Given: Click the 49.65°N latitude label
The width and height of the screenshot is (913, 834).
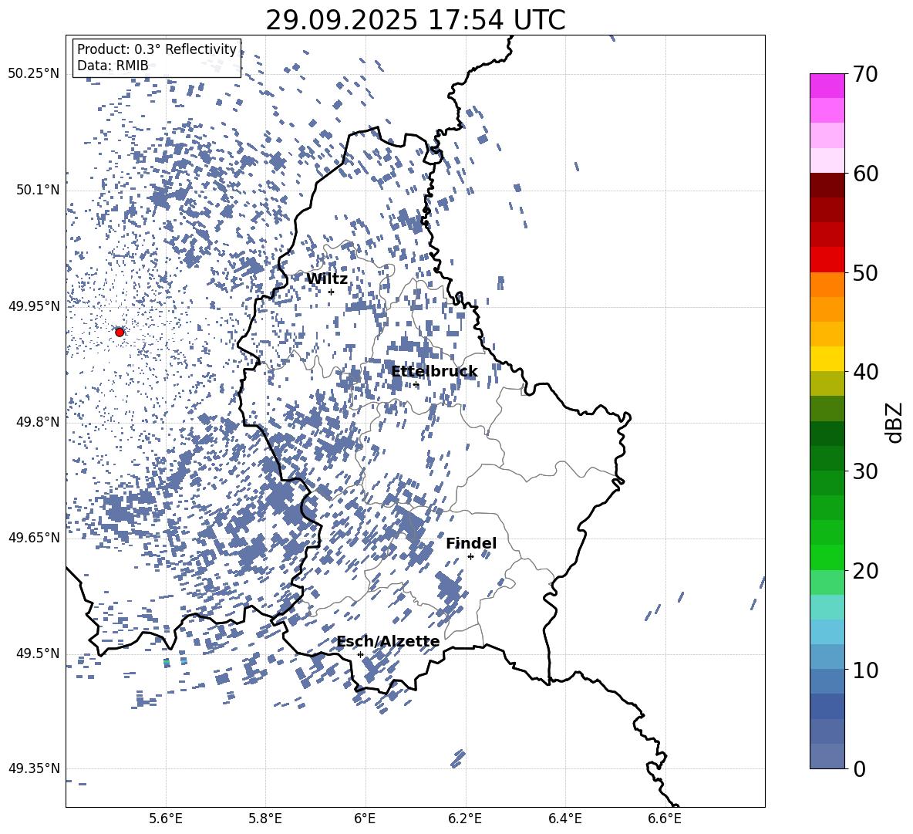Looking at the screenshot, I should click(x=34, y=537).
